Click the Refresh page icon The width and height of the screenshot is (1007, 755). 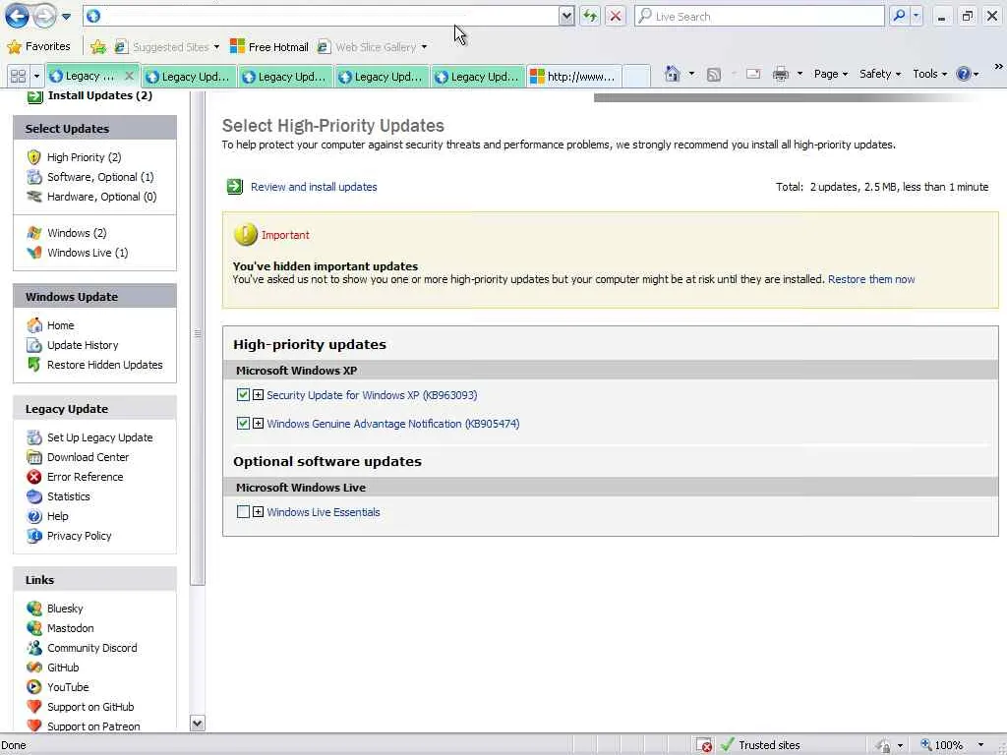click(x=590, y=16)
